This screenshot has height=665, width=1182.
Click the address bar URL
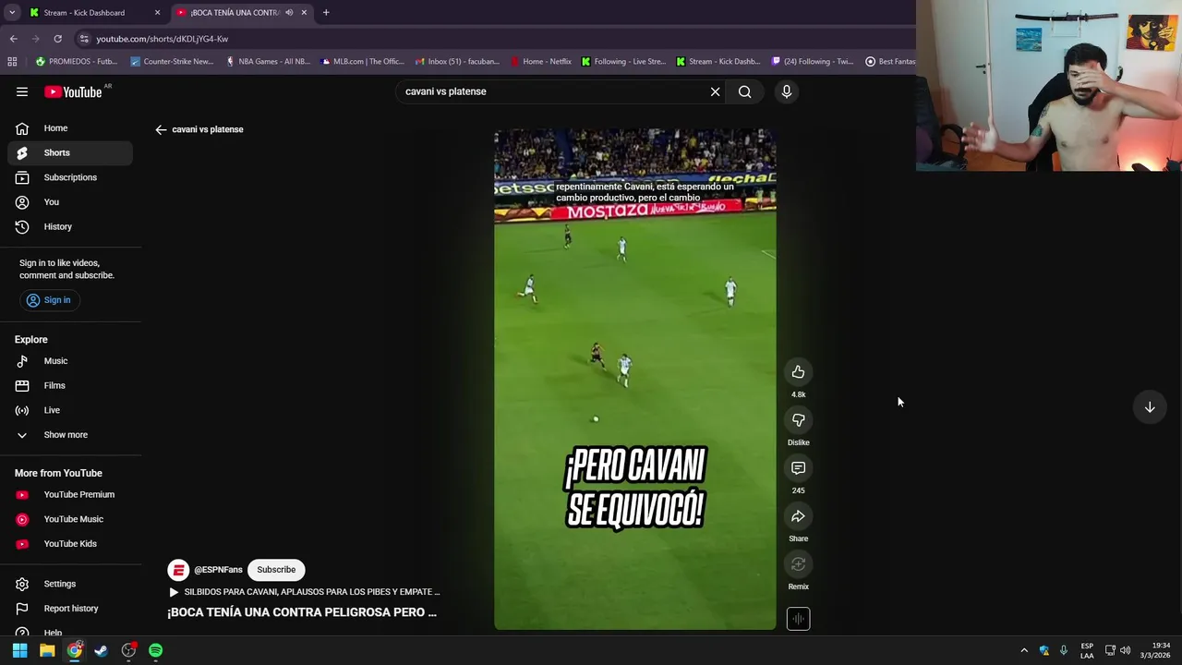point(163,39)
